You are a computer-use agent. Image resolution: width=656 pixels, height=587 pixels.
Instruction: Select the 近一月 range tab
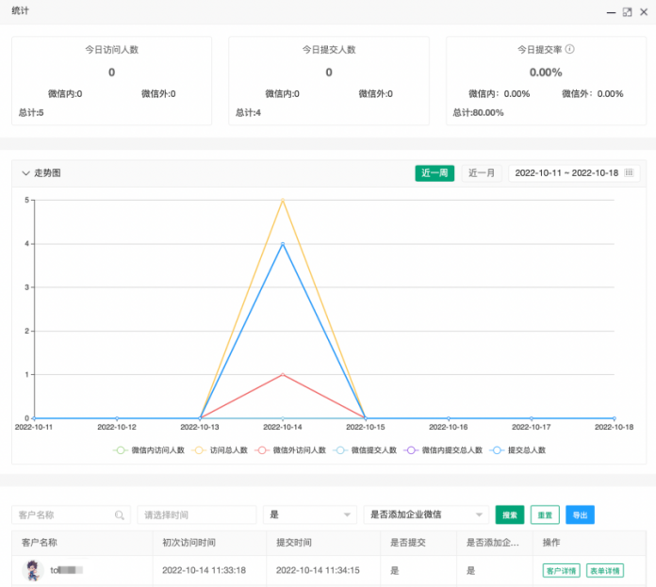click(x=482, y=173)
